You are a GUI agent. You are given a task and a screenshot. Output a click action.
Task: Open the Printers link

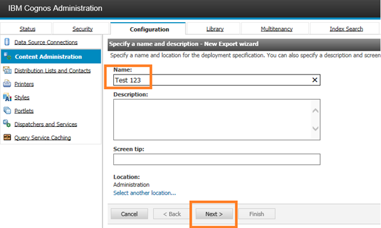[24, 84]
